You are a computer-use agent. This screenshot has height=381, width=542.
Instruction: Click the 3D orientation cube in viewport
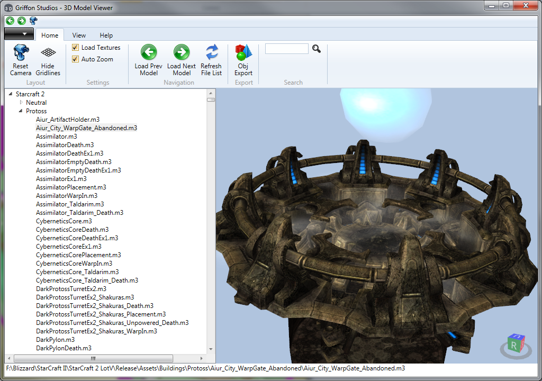tap(516, 344)
